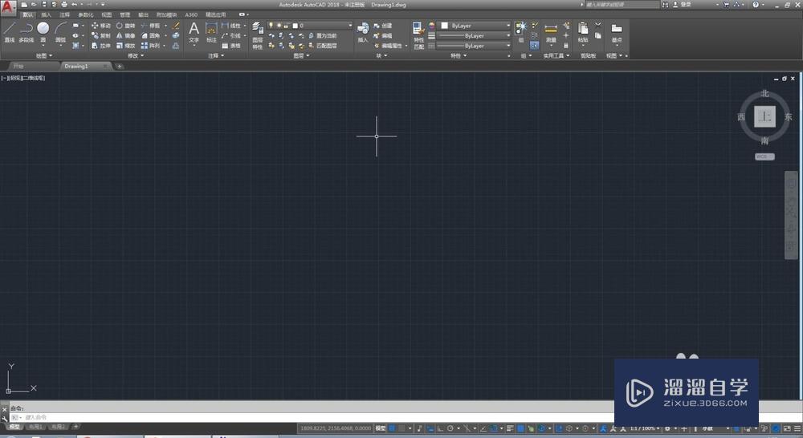
Task: Click the Rotate (旋转) tool
Action: pos(125,26)
